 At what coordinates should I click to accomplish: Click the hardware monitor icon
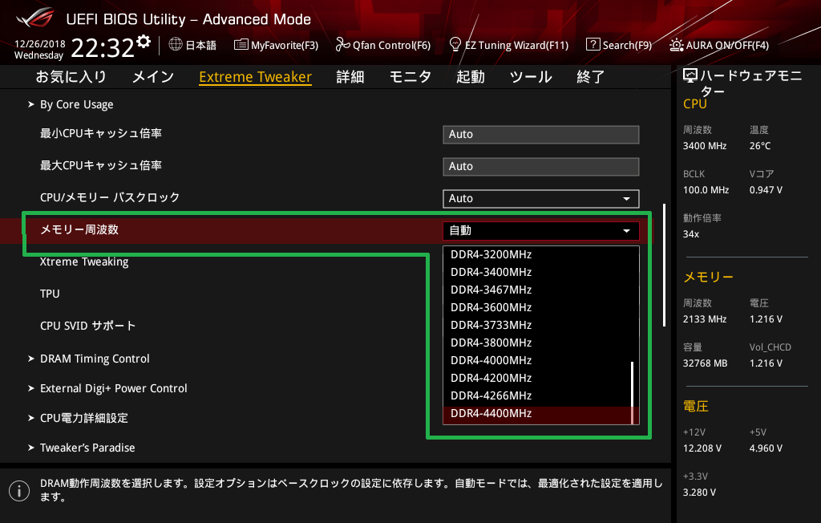[x=690, y=76]
